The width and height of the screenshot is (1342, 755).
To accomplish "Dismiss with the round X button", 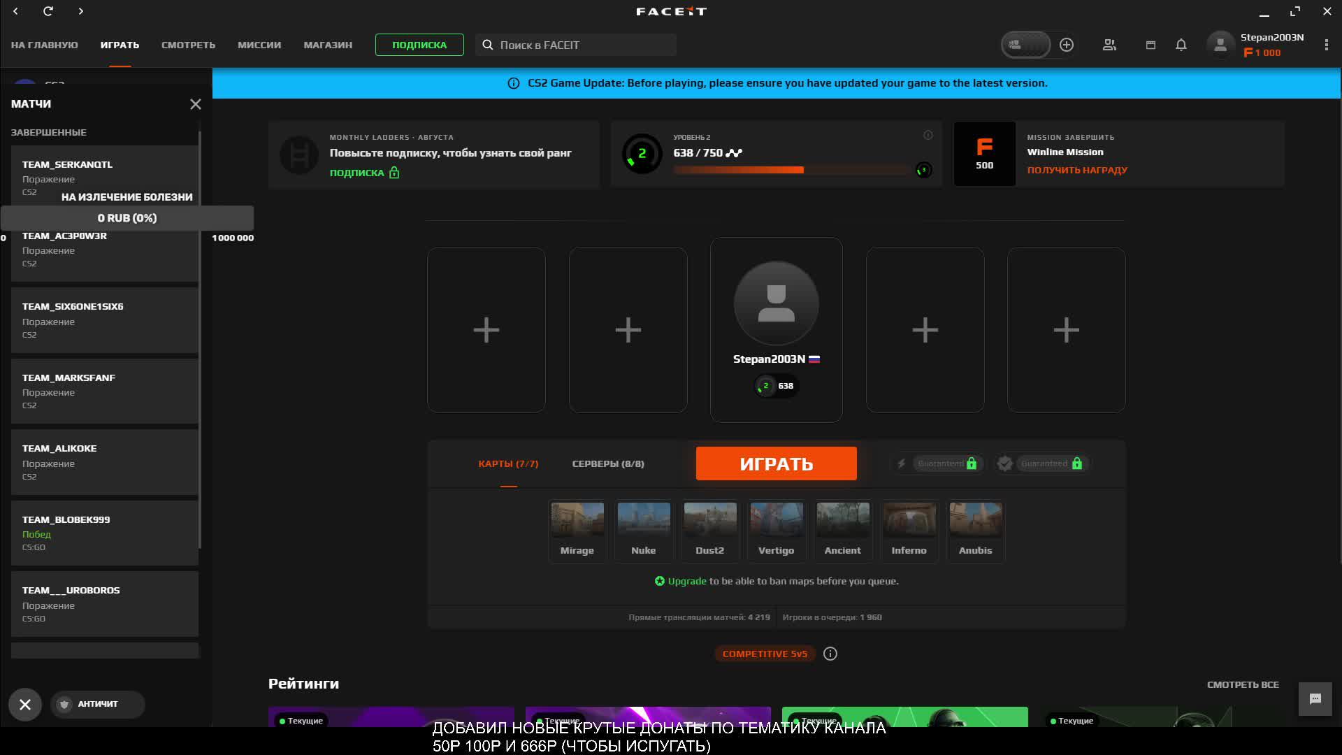I will pyautogui.click(x=25, y=705).
